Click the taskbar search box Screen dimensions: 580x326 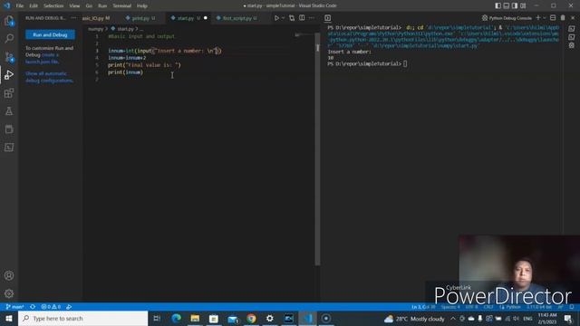[82, 318]
